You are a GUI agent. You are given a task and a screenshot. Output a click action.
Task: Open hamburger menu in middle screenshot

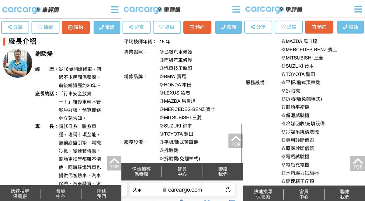(x=236, y=9)
